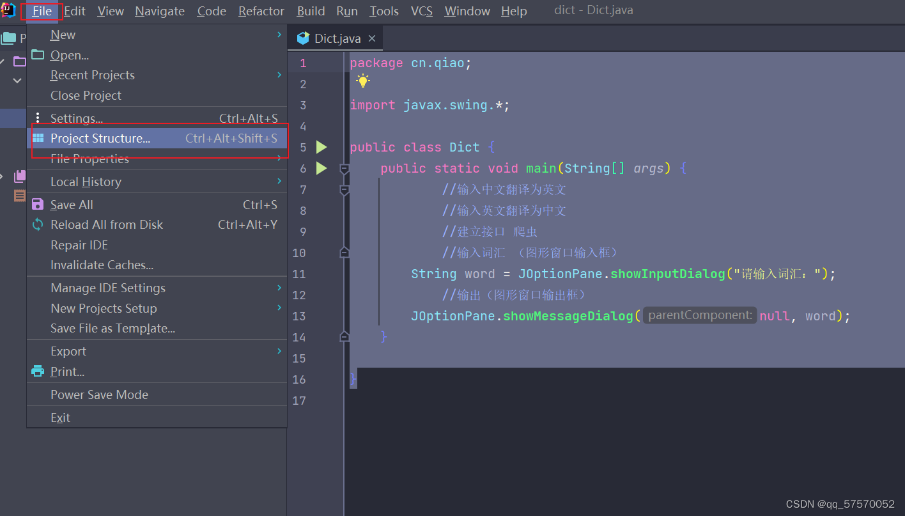Image resolution: width=905 pixels, height=516 pixels.
Task: Select Close Project menu entry
Action: point(157,95)
